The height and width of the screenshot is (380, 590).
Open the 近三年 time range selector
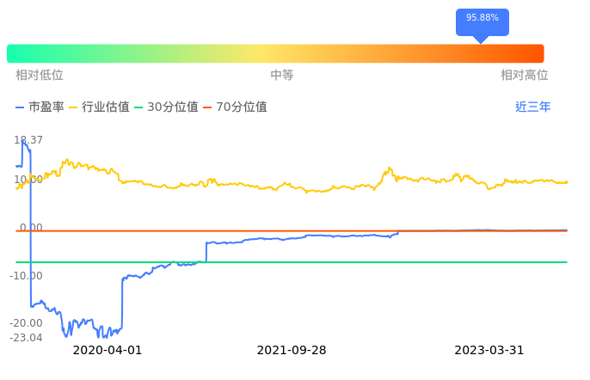pos(532,107)
